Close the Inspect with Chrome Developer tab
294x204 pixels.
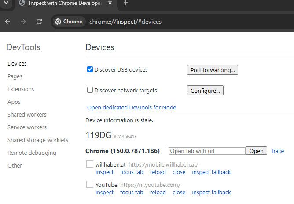(110, 3)
